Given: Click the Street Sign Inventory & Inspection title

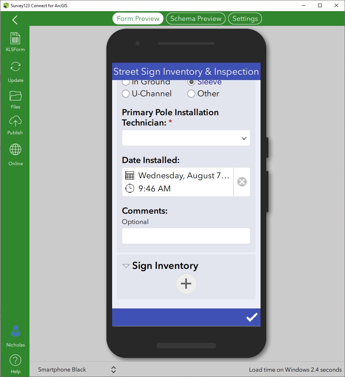Looking at the screenshot, I should (186, 71).
